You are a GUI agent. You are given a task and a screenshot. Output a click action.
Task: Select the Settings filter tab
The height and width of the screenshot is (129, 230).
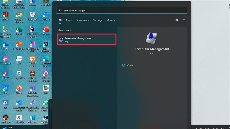pos(97,20)
